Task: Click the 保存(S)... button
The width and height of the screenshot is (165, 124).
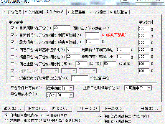Action: pos(37,108)
